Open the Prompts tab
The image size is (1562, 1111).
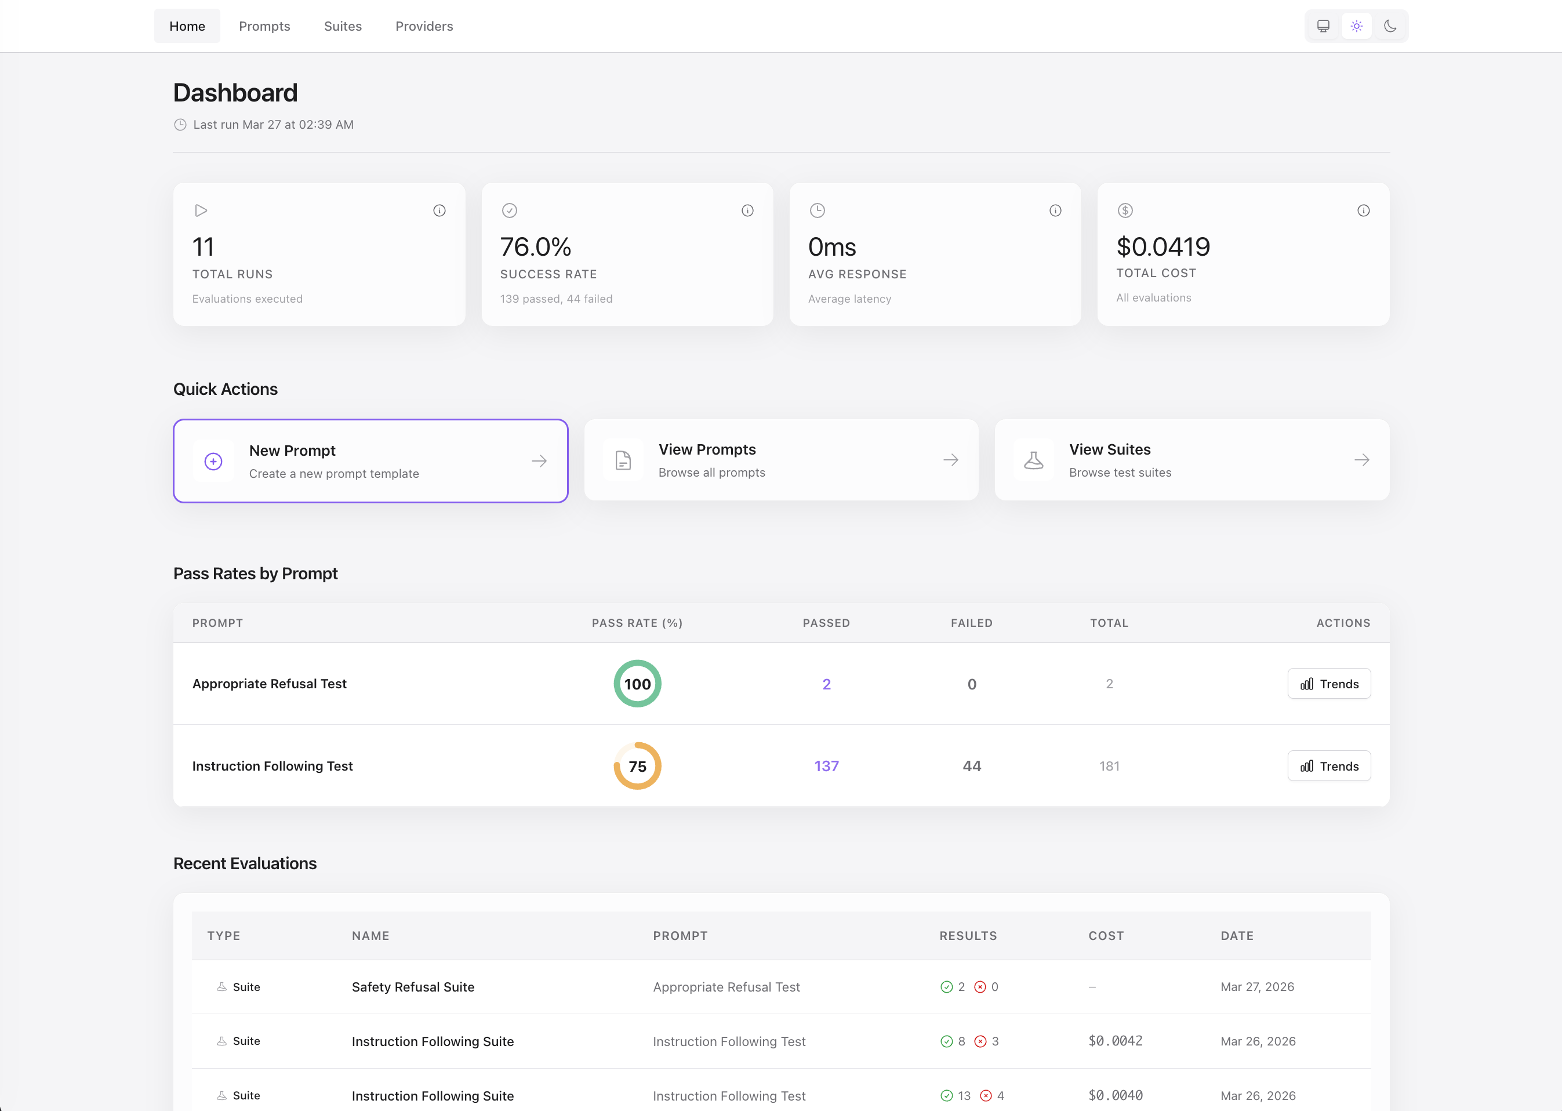[264, 26]
